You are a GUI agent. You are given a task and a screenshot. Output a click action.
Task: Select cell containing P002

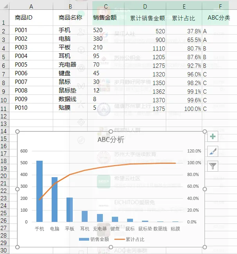click(31, 39)
